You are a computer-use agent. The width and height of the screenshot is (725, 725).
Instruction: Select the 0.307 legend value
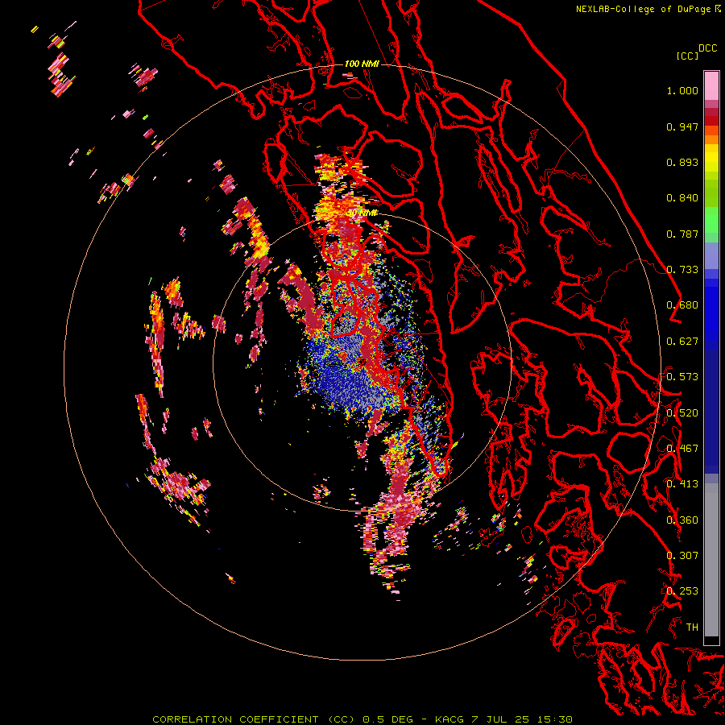pyautogui.click(x=682, y=556)
